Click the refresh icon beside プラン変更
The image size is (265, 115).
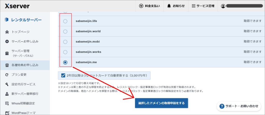click(x=7, y=75)
